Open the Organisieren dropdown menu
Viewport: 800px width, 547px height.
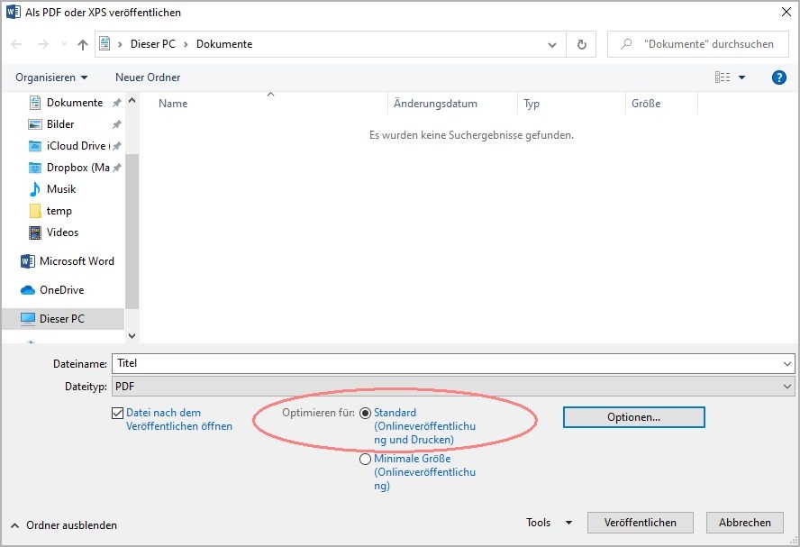pos(51,77)
